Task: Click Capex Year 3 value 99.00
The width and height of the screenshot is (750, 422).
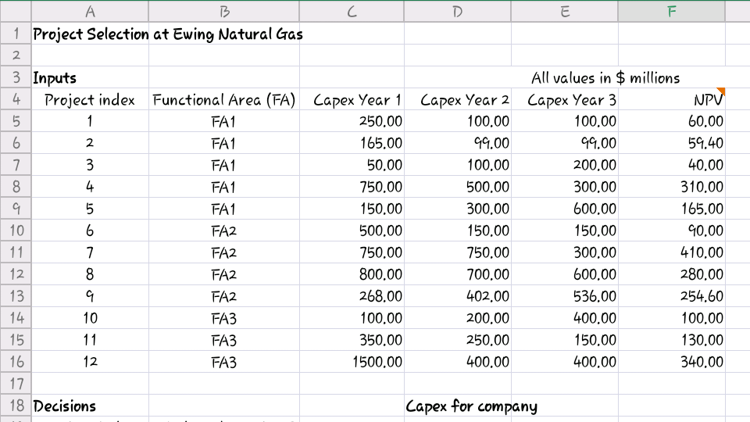Action: pyautogui.click(x=564, y=143)
